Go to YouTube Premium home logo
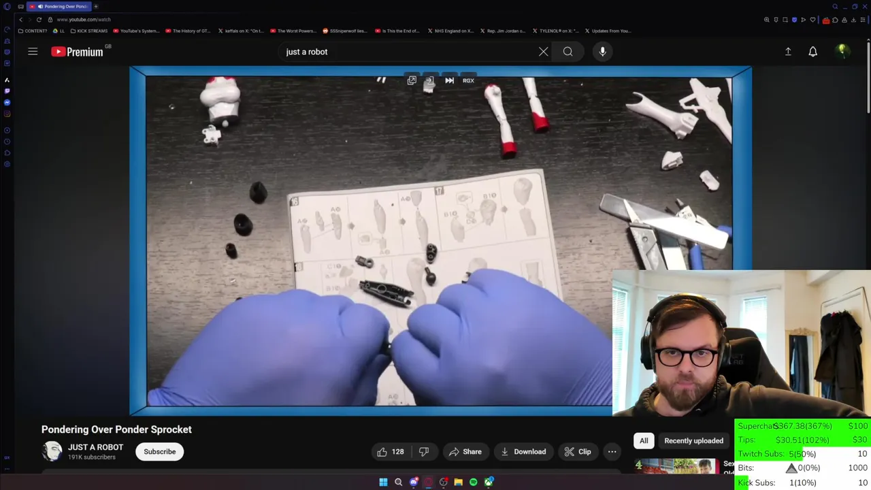The image size is (871, 490). (77, 52)
